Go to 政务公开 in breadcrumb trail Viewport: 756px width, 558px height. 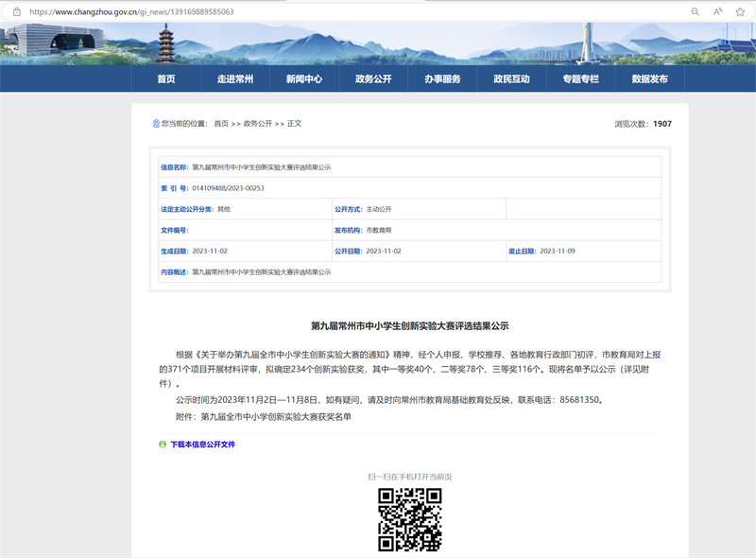(257, 124)
